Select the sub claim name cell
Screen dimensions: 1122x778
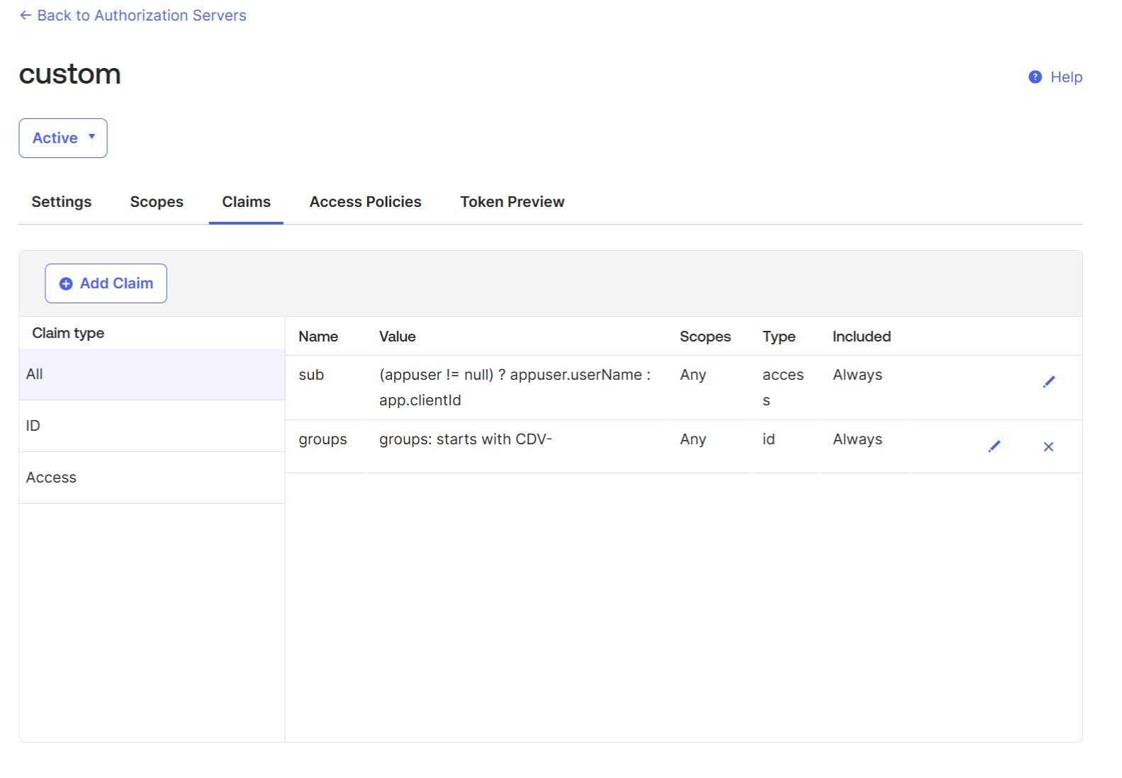pyautogui.click(x=311, y=375)
